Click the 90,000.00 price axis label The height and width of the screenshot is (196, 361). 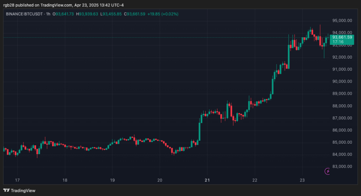pos(342,81)
